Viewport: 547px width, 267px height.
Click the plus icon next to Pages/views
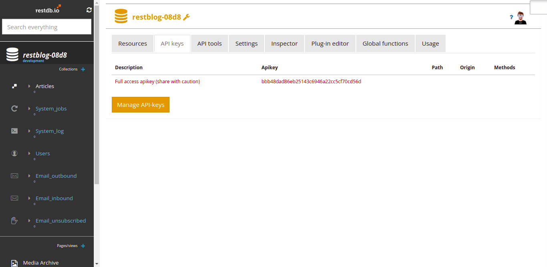tap(83, 246)
